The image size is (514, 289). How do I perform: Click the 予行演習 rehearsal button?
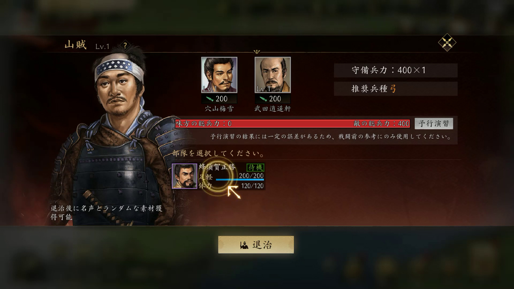434,124
